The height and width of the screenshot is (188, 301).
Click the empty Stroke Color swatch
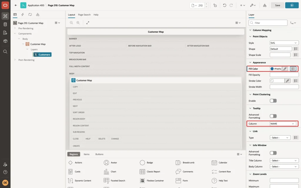pos(272,81)
